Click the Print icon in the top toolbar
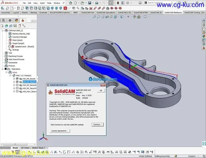The image size is (206, 158). [x=97, y=3]
